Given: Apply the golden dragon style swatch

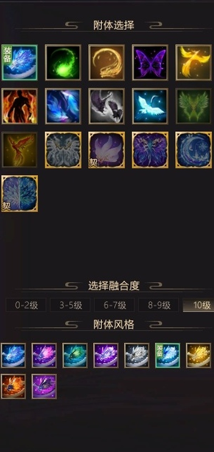Looking at the screenshot, I should (x=199, y=355).
